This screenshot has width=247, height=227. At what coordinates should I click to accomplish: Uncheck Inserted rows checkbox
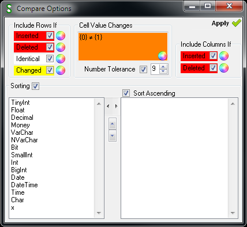pyautogui.click(x=50, y=36)
